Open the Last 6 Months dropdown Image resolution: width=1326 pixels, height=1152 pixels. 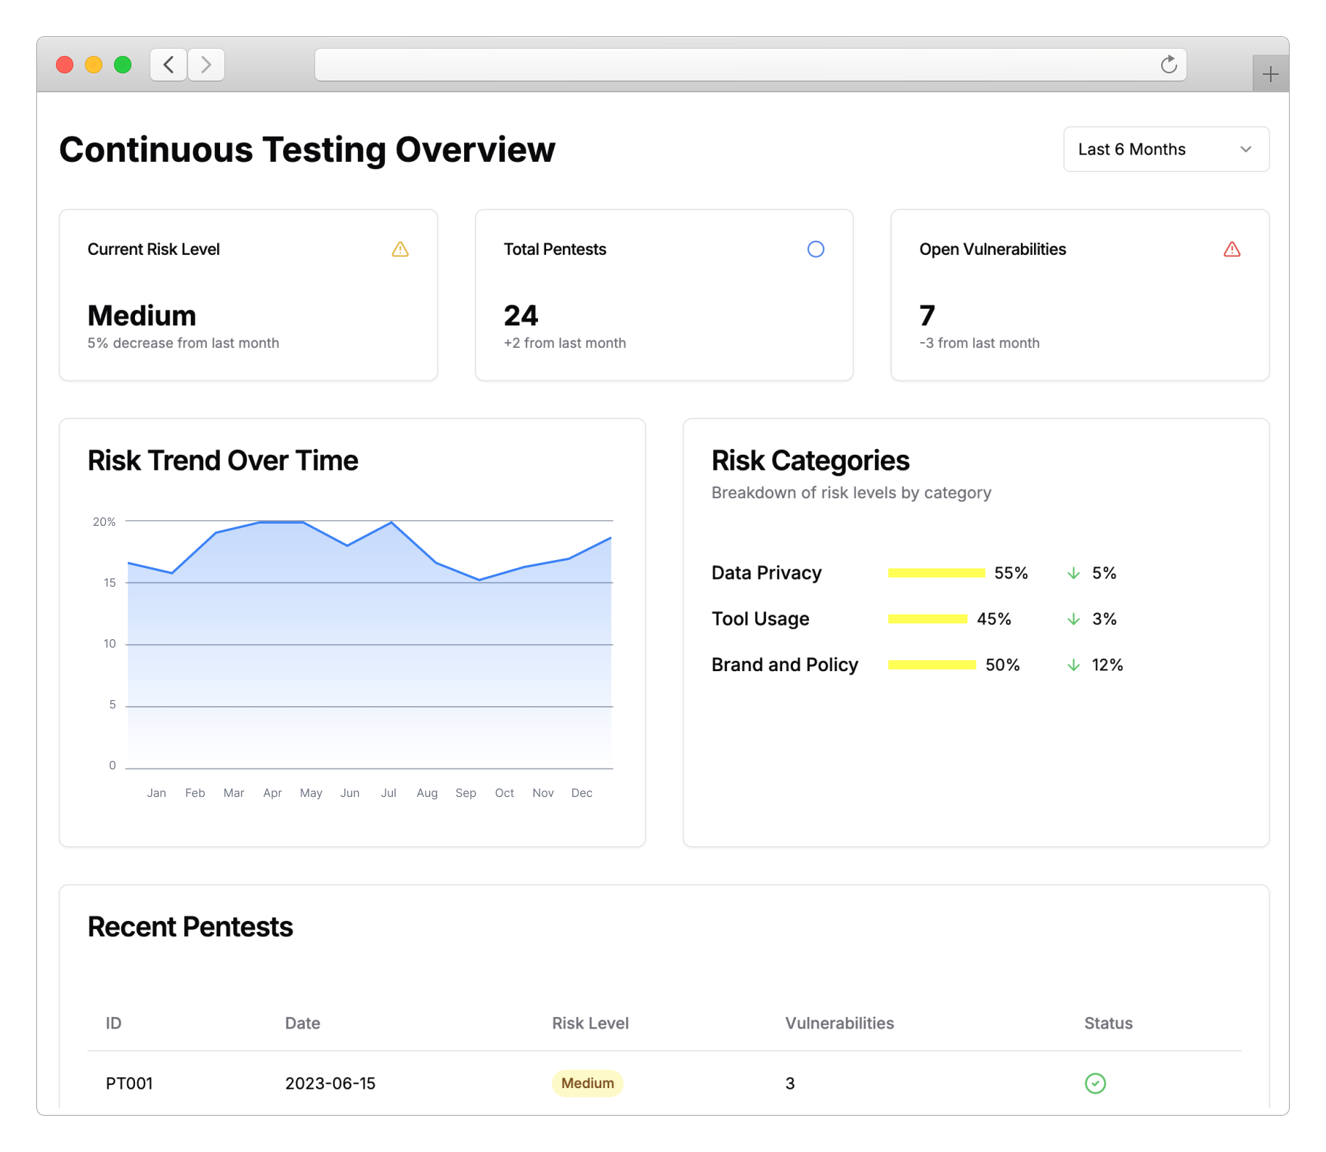click(x=1166, y=149)
